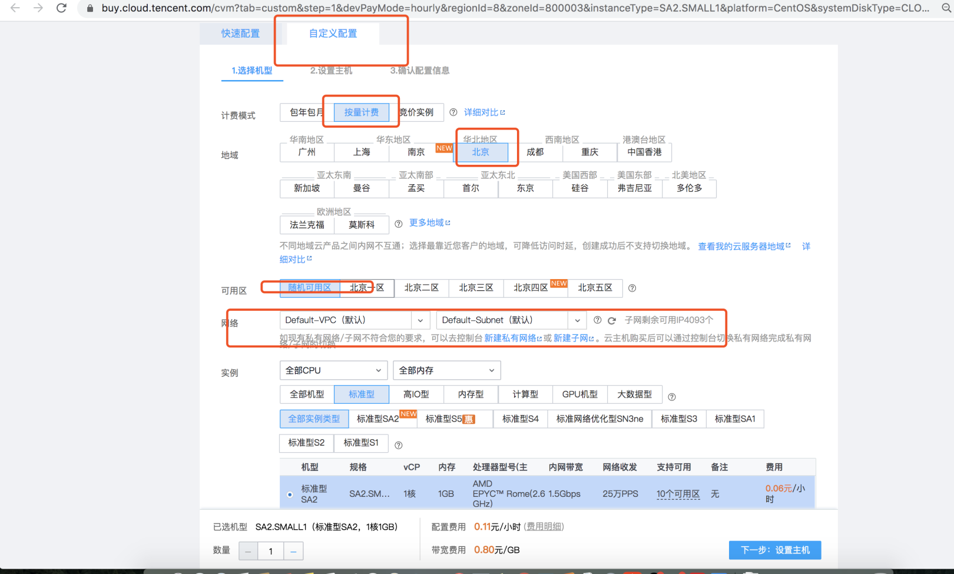Filter instances by 标准网络优化型SN3ne

click(599, 419)
